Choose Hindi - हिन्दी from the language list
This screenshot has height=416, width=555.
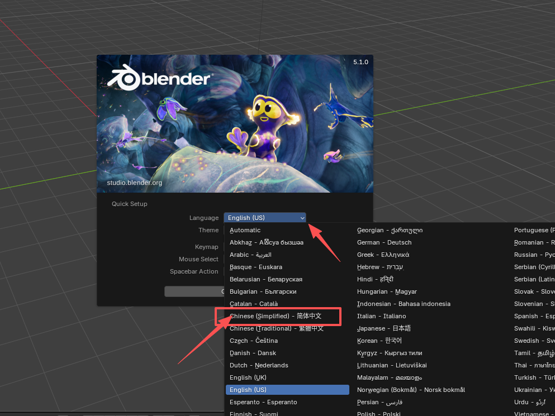pyautogui.click(x=375, y=279)
